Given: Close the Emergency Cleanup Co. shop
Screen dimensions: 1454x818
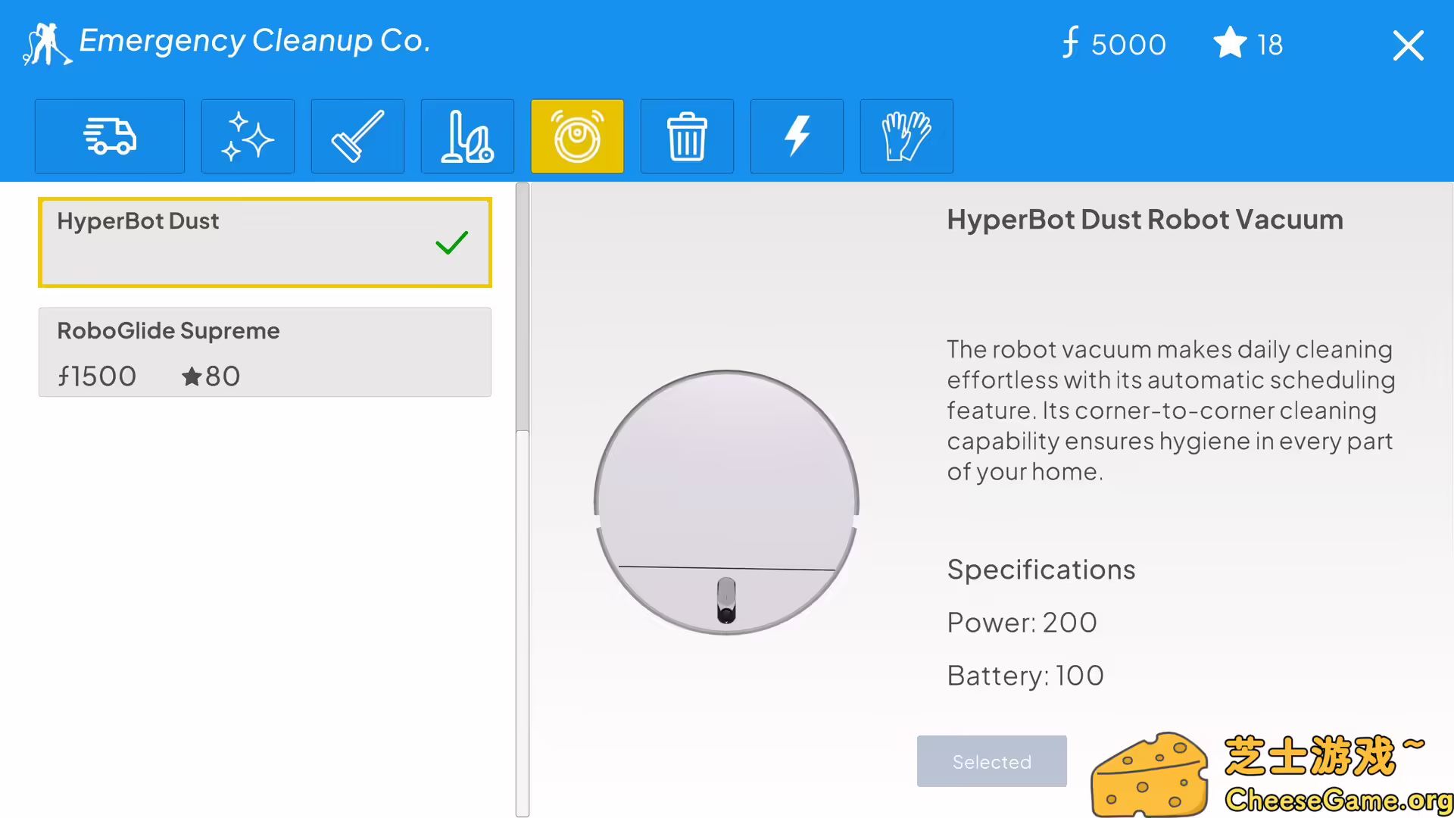Looking at the screenshot, I should (1408, 45).
